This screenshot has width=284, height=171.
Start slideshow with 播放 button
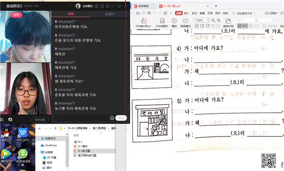174,23
